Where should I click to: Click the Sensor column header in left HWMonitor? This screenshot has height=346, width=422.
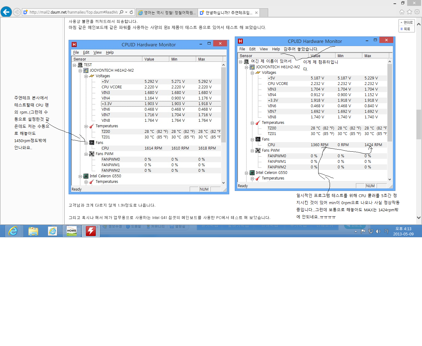pyautogui.click(x=107, y=59)
